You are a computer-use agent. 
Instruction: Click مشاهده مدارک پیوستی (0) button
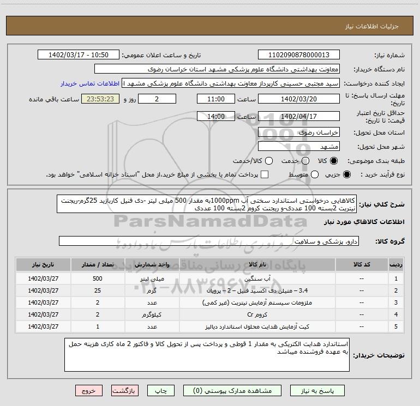click(x=232, y=391)
